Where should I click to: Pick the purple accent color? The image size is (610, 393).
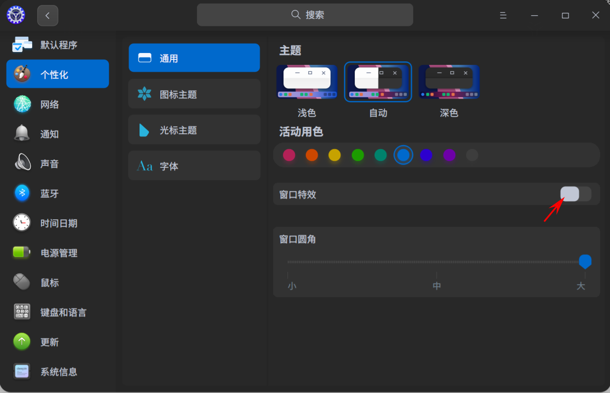coord(449,155)
